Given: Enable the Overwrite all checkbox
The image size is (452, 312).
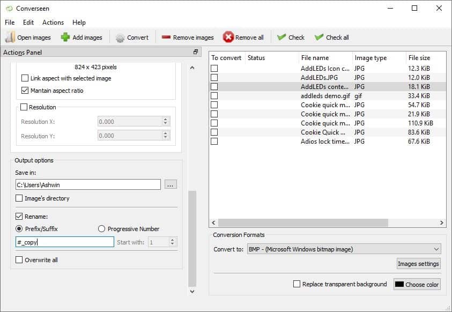Looking at the screenshot, I should (x=20, y=260).
